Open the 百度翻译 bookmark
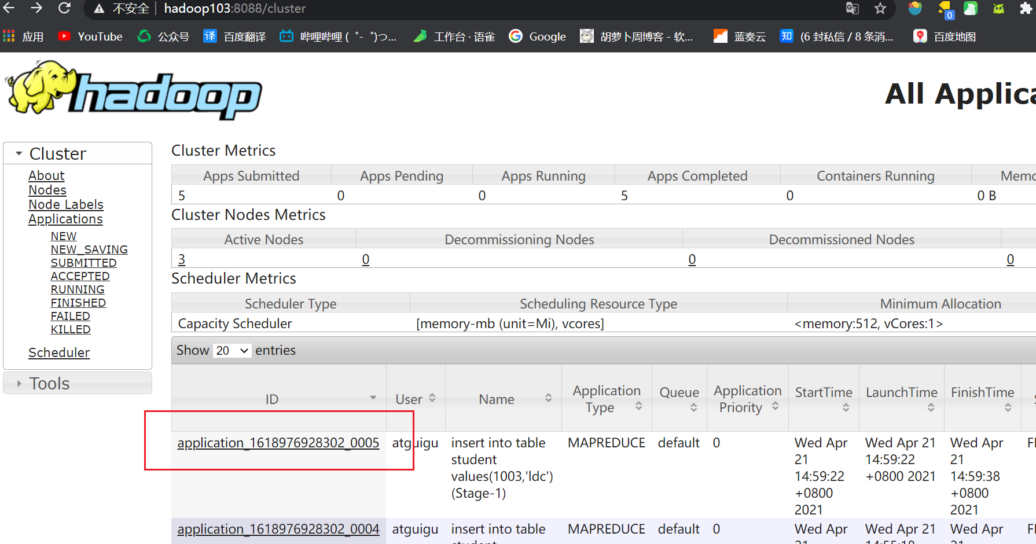The width and height of the screenshot is (1036, 544). [x=234, y=36]
